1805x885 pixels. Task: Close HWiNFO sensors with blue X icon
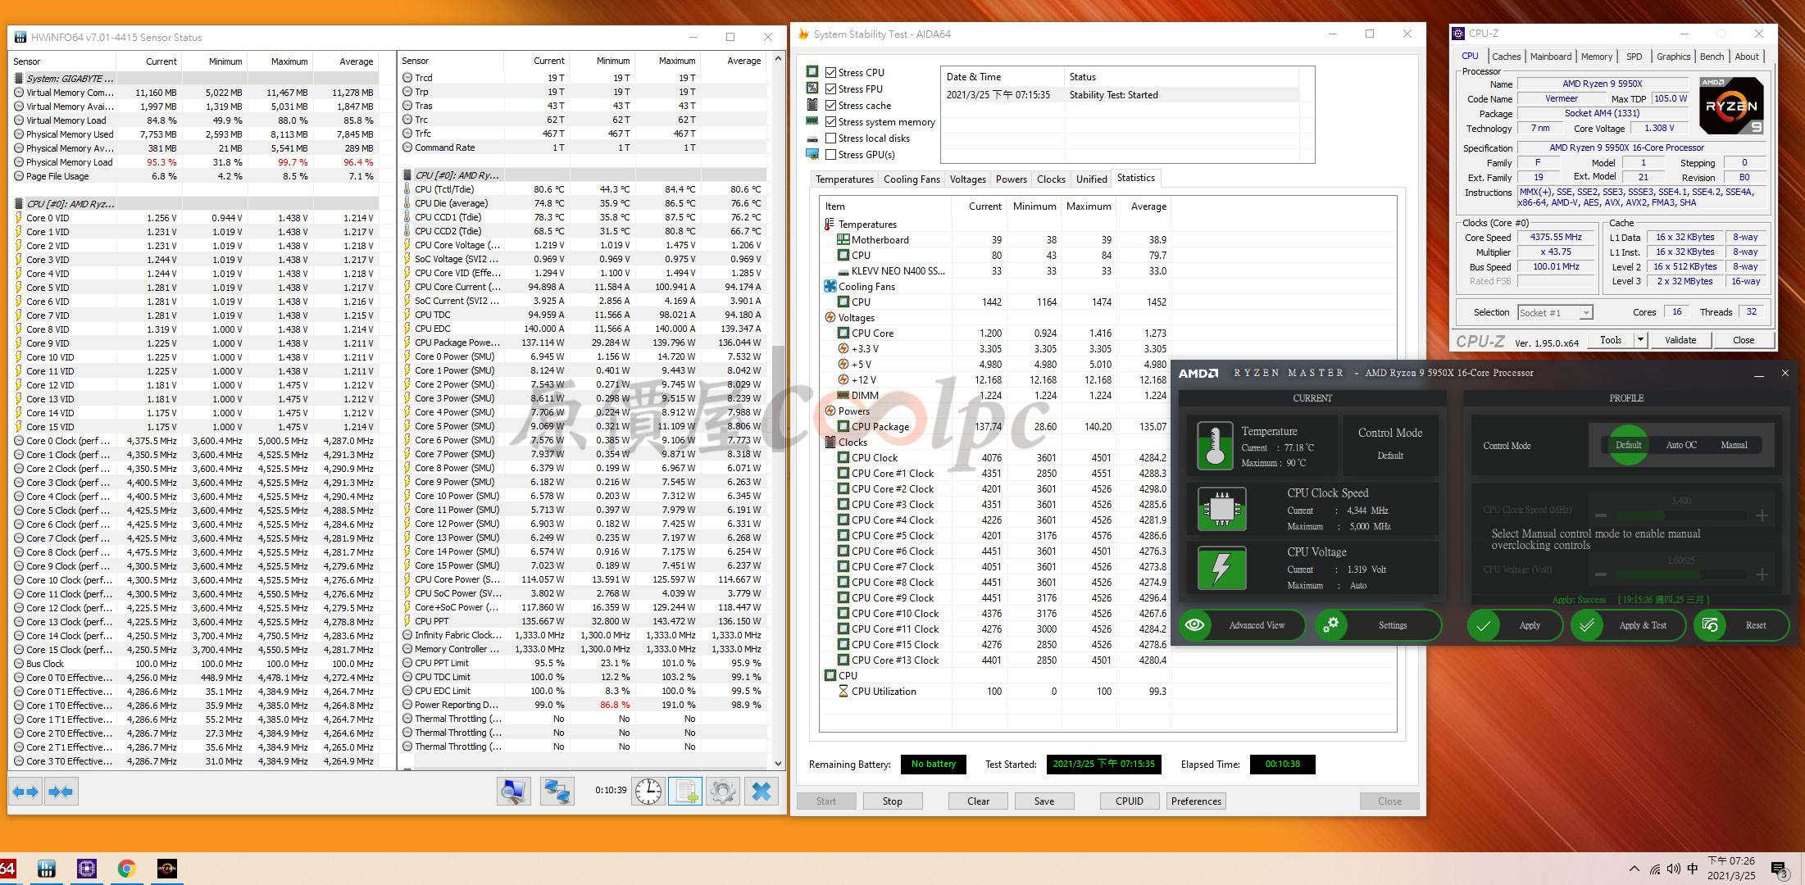coord(761,792)
